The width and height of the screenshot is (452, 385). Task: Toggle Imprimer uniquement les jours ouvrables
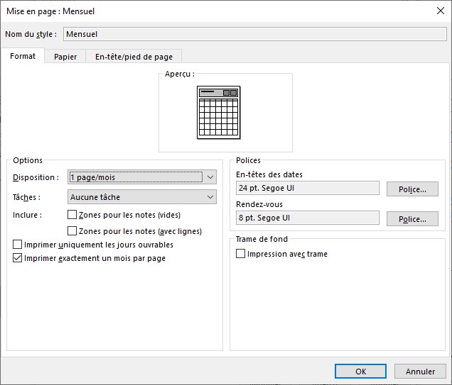18,245
